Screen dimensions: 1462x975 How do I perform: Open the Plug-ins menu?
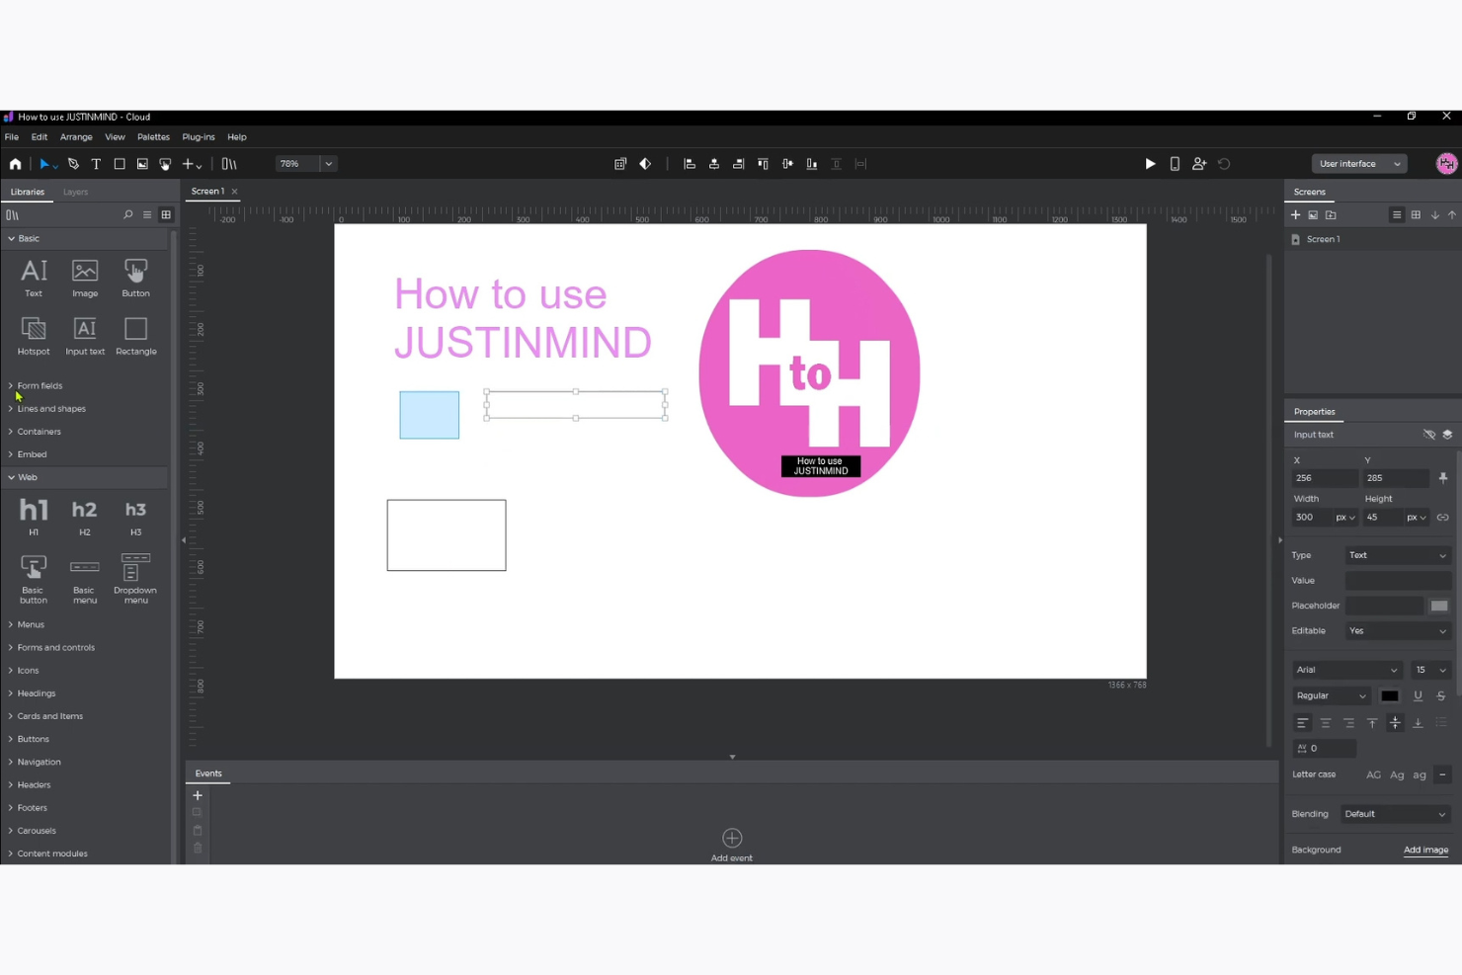click(199, 137)
